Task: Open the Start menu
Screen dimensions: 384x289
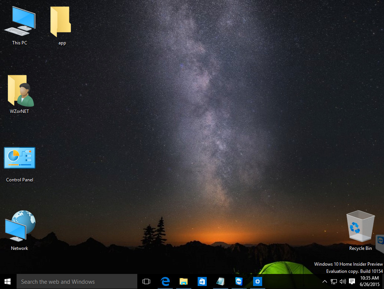Action: click(x=7, y=281)
